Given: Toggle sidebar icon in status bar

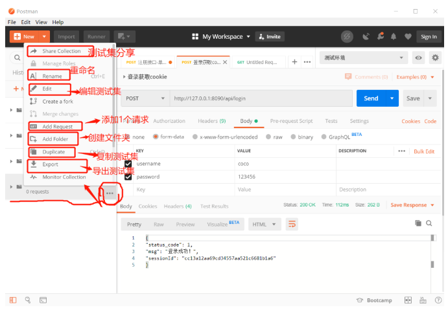Looking at the screenshot, I should 13,300.
